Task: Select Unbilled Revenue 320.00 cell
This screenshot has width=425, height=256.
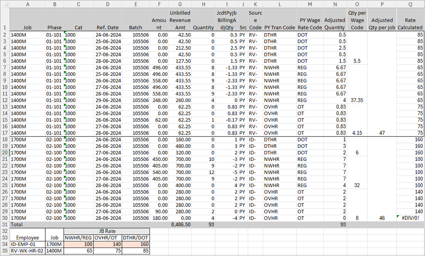Action: tap(180, 152)
